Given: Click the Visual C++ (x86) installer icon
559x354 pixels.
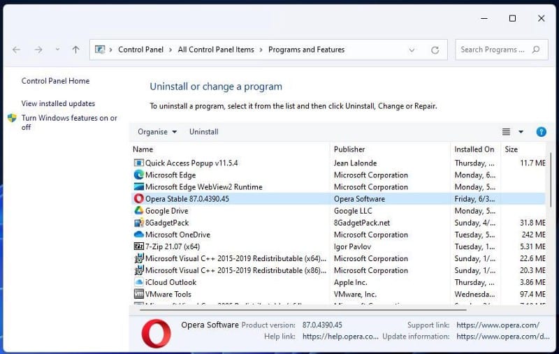Looking at the screenshot, I should pos(138,270).
